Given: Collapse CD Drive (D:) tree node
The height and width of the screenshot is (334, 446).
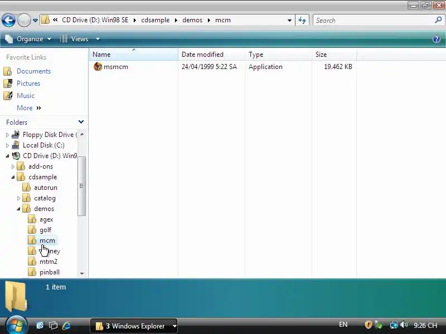Looking at the screenshot, I should (x=7, y=156).
